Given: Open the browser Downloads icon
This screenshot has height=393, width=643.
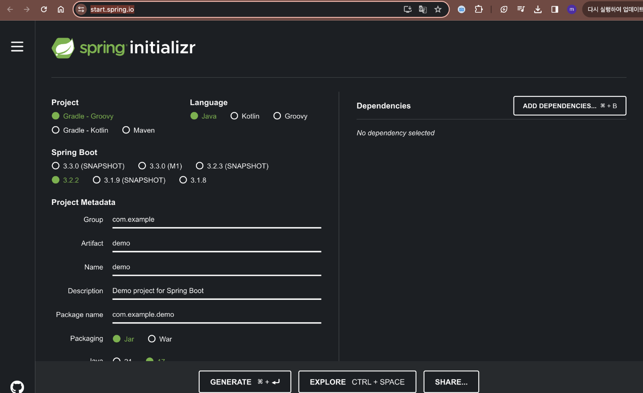Looking at the screenshot, I should tap(538, 9).
